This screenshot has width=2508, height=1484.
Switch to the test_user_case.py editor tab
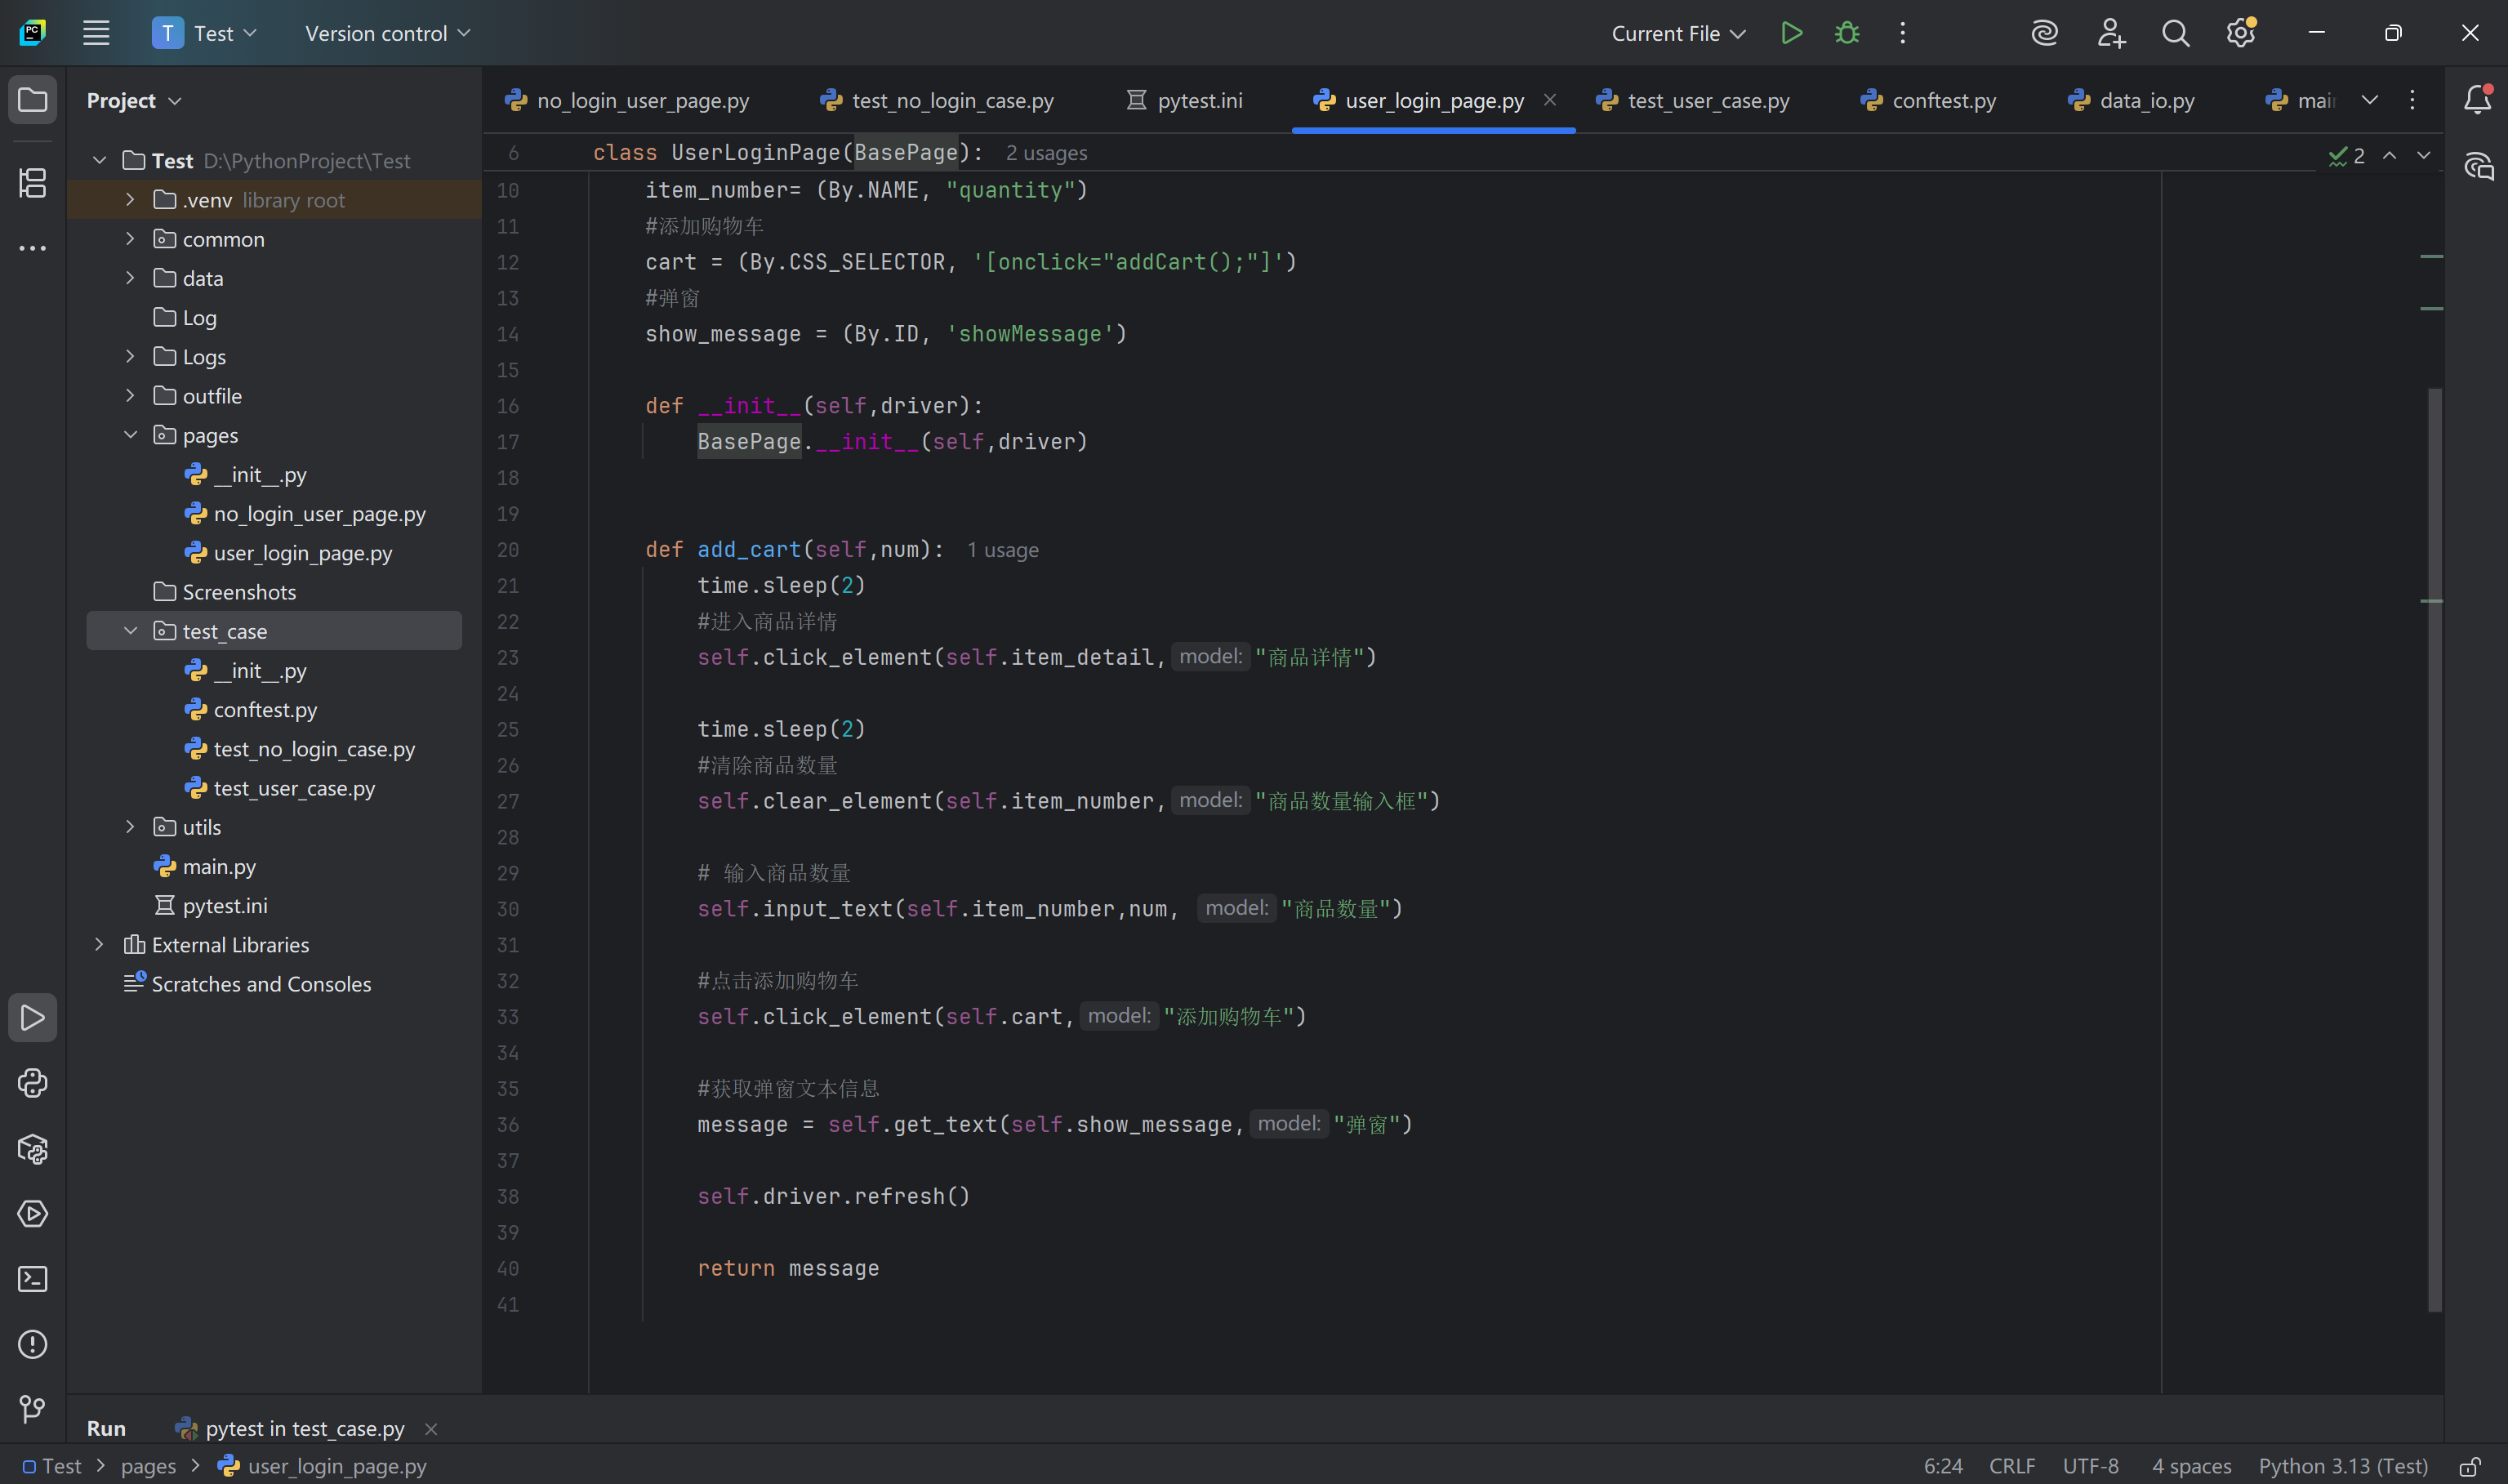[1708, 100]
